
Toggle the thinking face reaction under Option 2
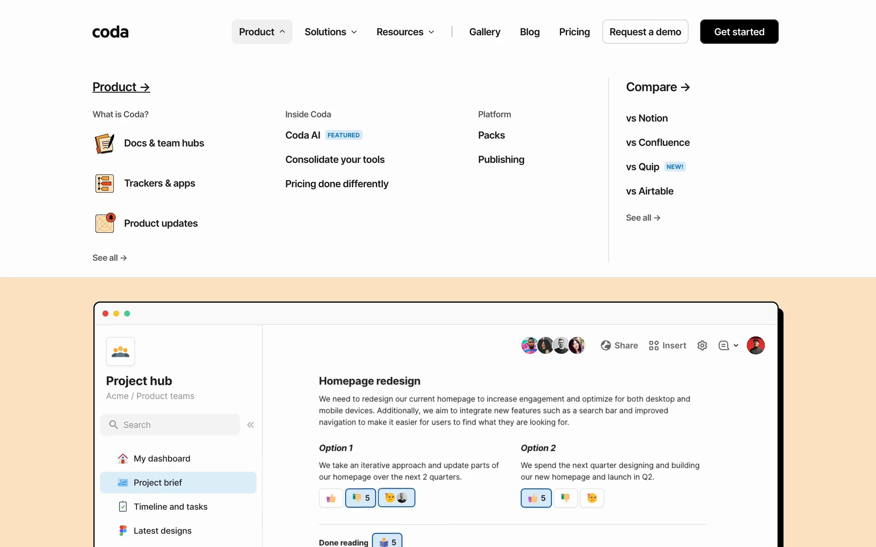click(x=592, y=498)
